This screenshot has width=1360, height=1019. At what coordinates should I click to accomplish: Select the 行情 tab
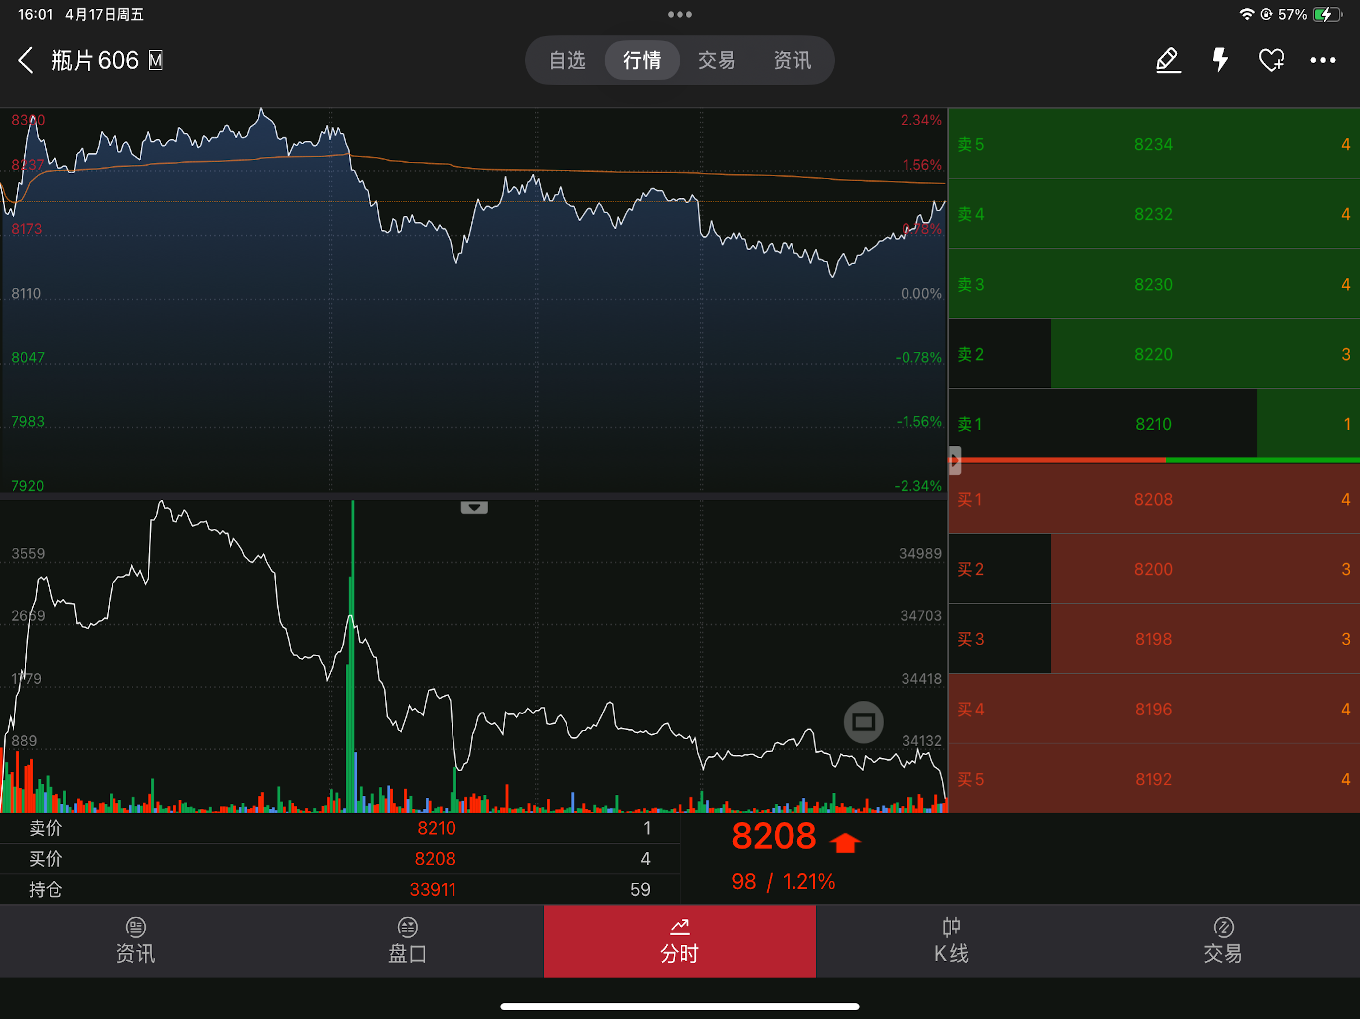pos(642,60)
